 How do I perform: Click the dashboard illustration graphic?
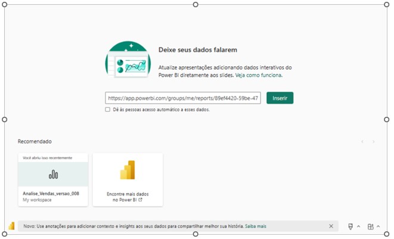coord(128,60)
